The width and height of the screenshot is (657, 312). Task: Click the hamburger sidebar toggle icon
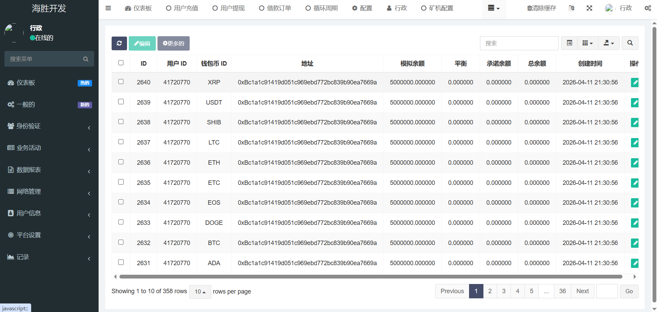(108, 8)
